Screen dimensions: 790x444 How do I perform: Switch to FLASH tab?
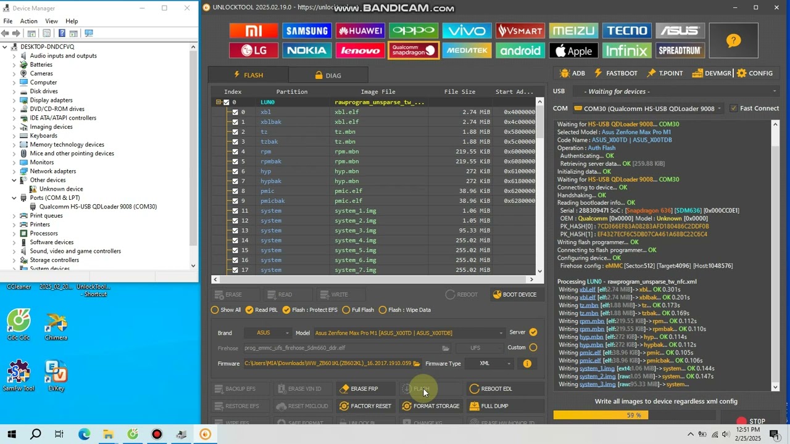coord(247,75)
